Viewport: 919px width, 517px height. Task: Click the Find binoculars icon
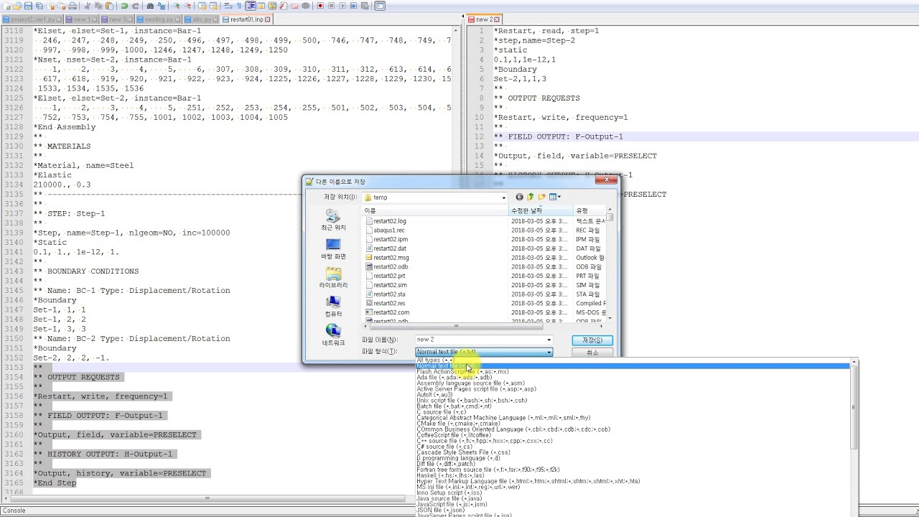coord(150,6)
